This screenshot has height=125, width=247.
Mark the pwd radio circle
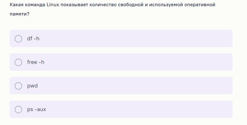[x=18, y=86]
